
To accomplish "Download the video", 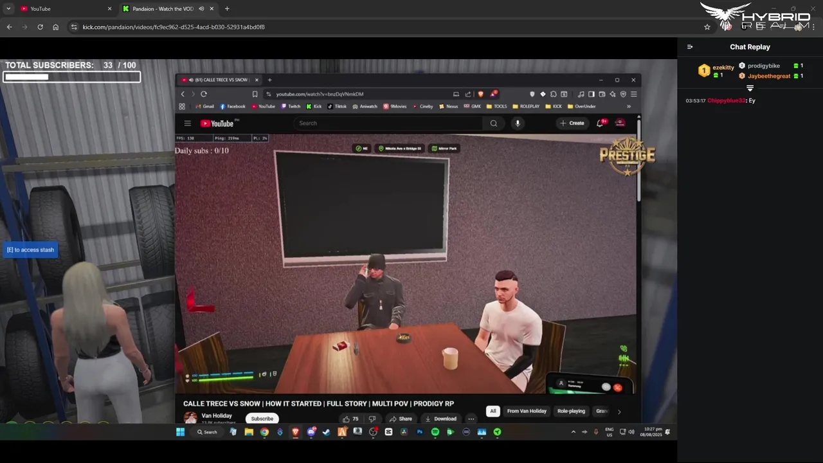I will pyautogui.click(x=441, y=419).
